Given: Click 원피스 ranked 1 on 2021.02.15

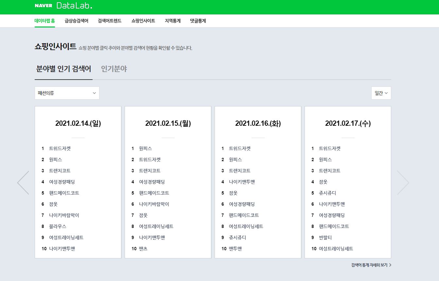Looking at the screenshot, I should pyautogui.click(x=146, y=148).
